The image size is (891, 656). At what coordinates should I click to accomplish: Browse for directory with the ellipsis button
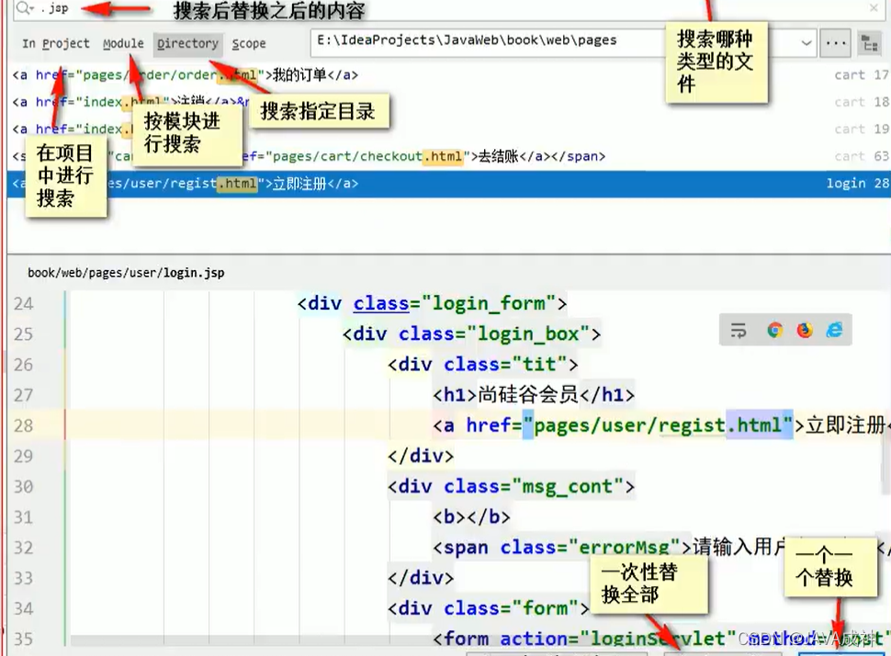coord(835,43)
